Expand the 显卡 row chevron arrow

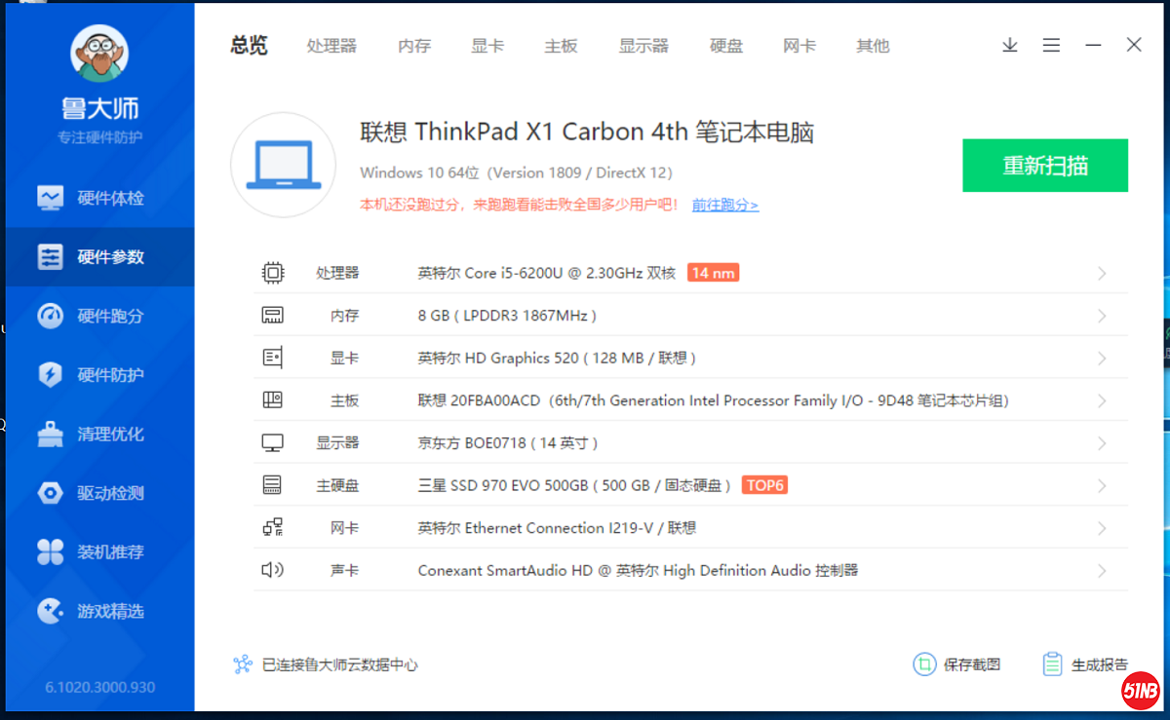point(1102,359)
